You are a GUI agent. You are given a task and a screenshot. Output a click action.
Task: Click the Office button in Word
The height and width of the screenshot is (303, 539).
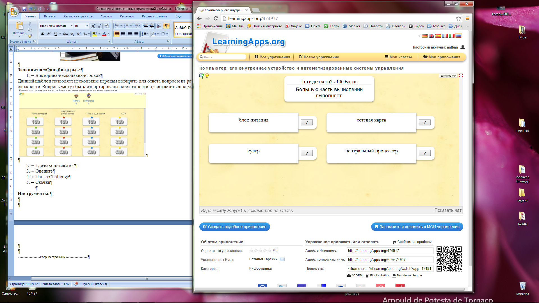pos(13,12)
